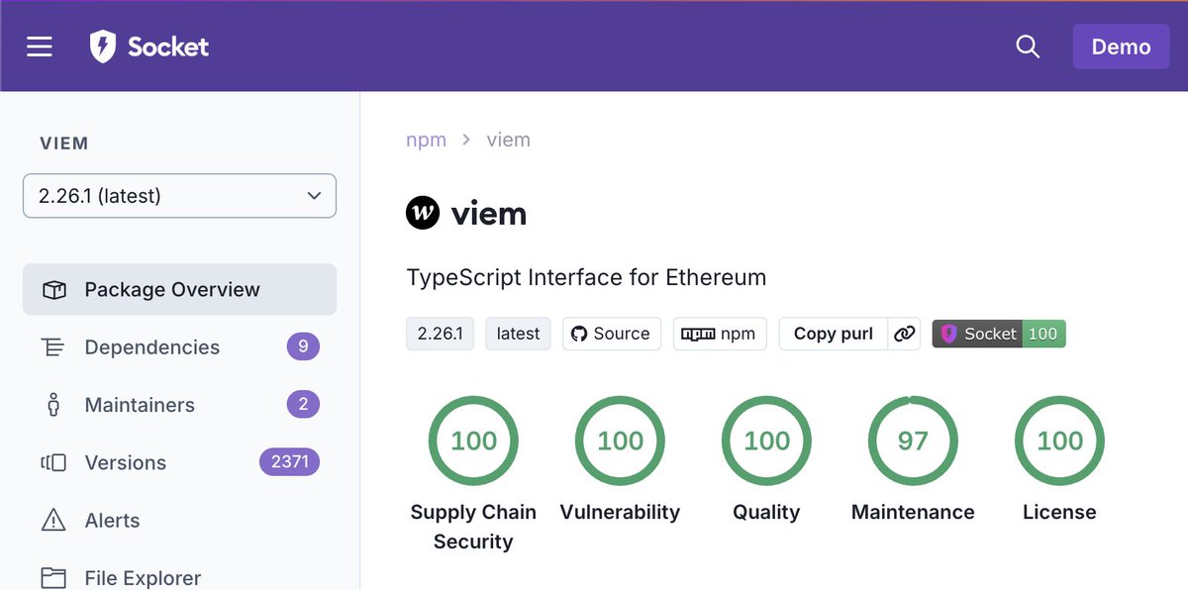Image resolution: width=1188 pixels, height=590 pixels.
Task: Click the Supply Chain Security score circle
Action: click(473, 441)
